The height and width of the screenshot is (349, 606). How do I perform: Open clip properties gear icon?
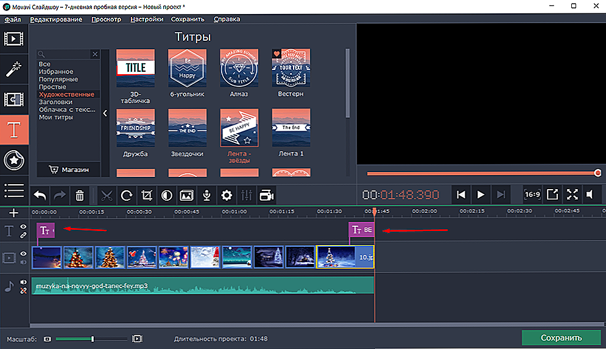pos(227,196)
